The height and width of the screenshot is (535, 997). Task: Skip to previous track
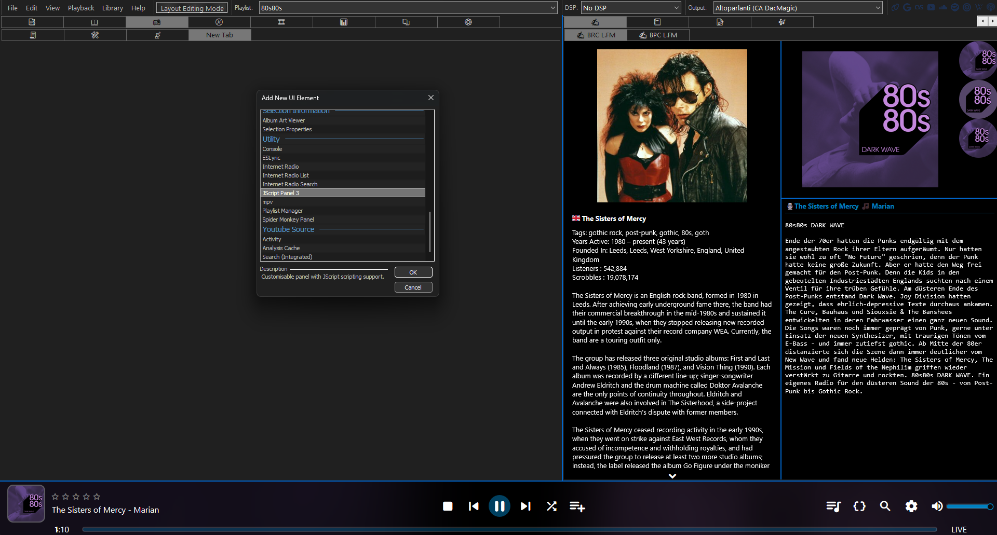pyautogui.click(x=474, y=506)
